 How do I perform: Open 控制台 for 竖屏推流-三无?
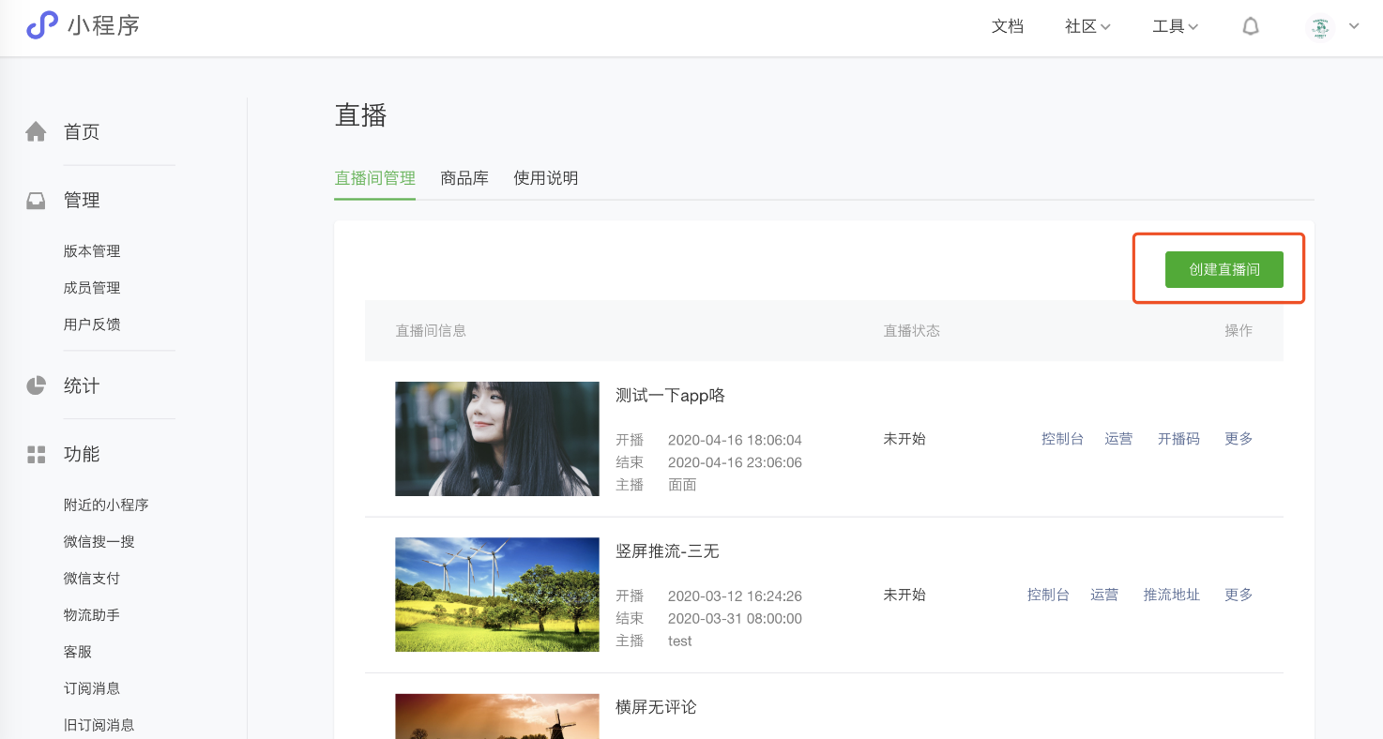click(x=1048, y=595)
